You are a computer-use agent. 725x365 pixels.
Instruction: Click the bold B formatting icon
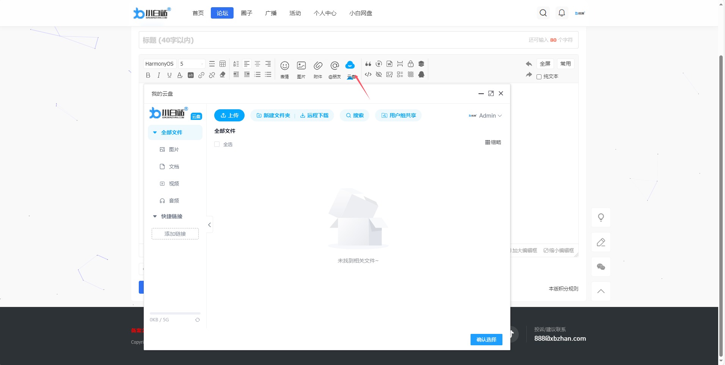[x=148, y=75]
